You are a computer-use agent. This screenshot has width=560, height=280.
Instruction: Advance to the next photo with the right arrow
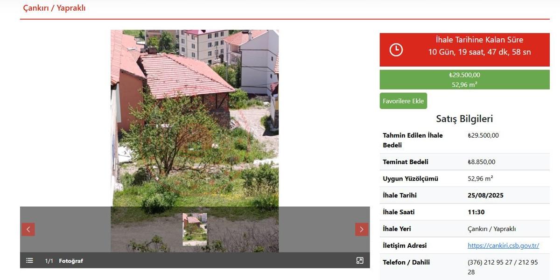[362, 229]
